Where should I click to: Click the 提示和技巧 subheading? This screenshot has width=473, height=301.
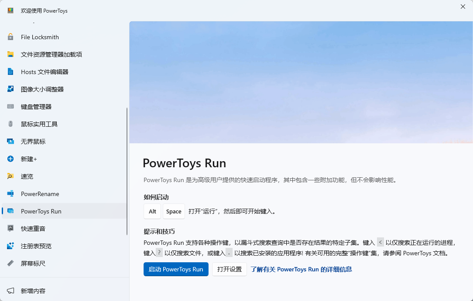(159, 231)
